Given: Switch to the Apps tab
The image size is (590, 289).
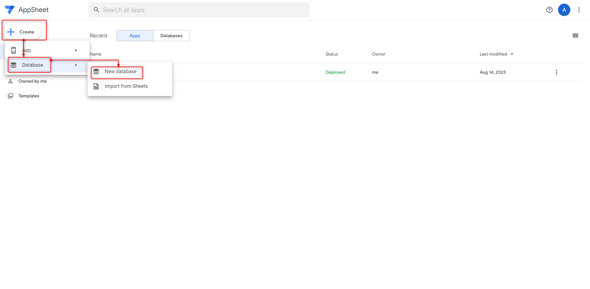Looking at the screenshot, I should pos(135,36).
